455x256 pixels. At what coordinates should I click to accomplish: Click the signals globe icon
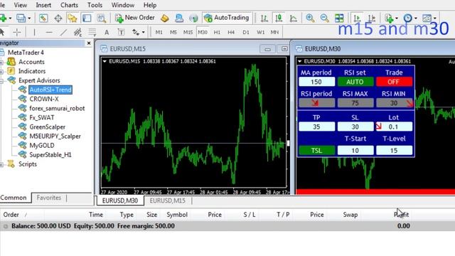tap(193, 18)
